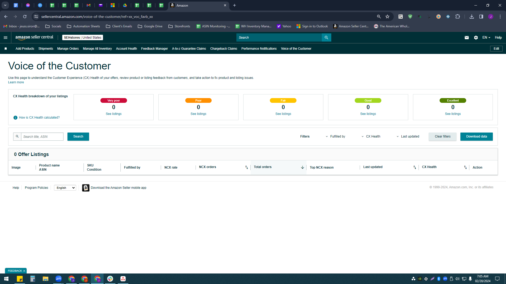The height and width of the screenshot is (284, 506).
Task: Go to Manage Orders
Action: click(x=68, y=49)
